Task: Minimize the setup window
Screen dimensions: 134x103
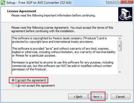Action: pyautogui.click(x=110, y=2)
